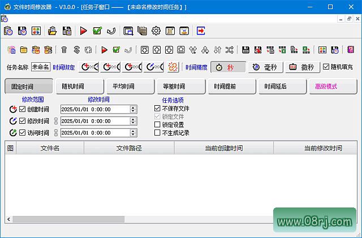The width and height of the screenshot is (362, 238).
Task: Click the 文件名 column header
Action: [50, 148]
